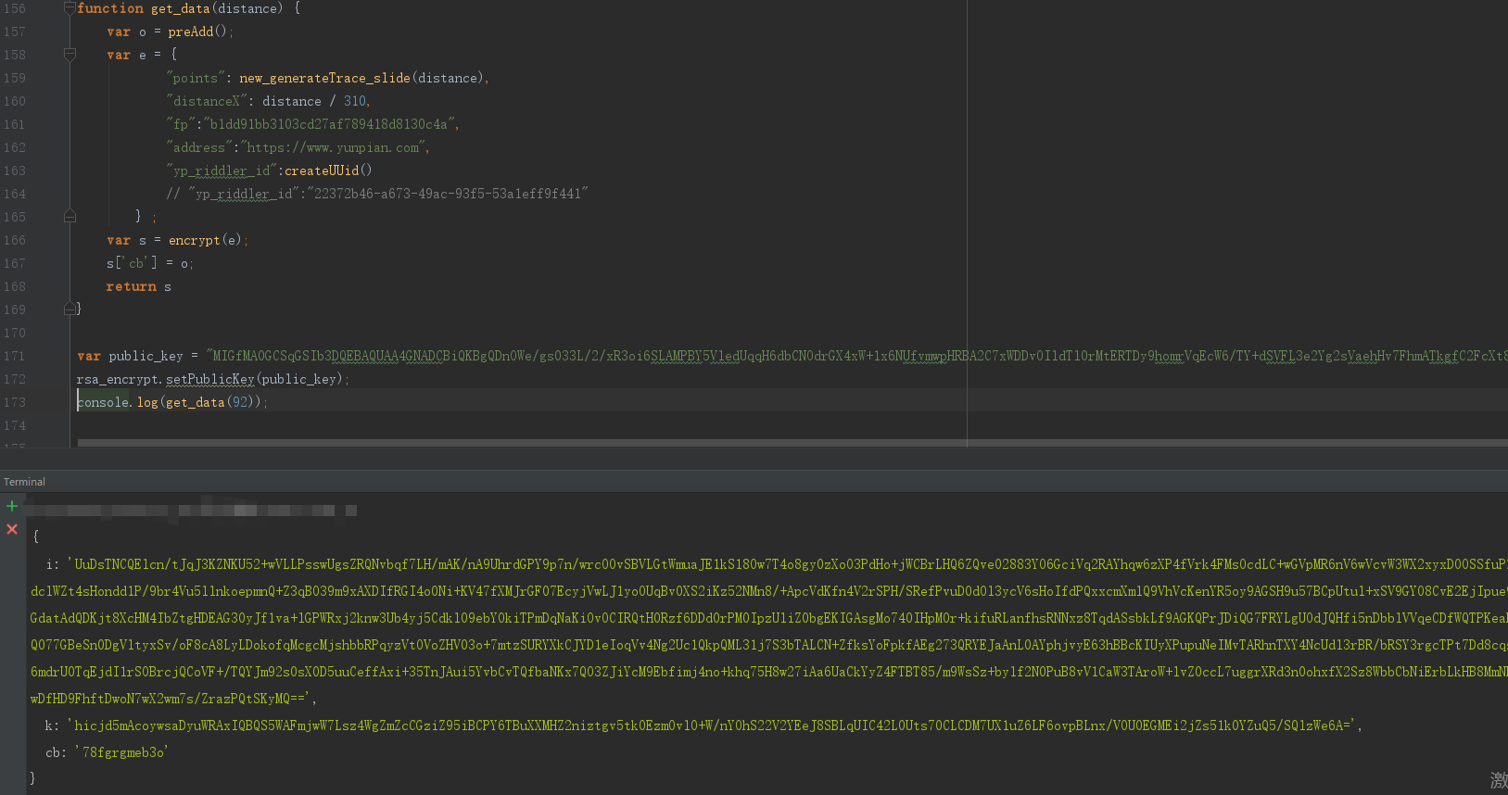The width and height of the screenshot is (1508, 795).
Task: Click the https://www.yunpian.com address string
Action: pos(333,147)
